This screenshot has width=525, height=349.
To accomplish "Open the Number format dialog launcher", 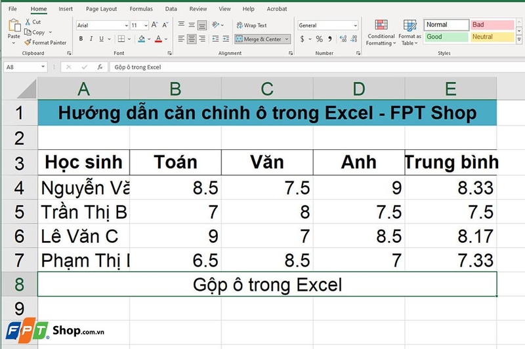I will (x=358, y=53).
